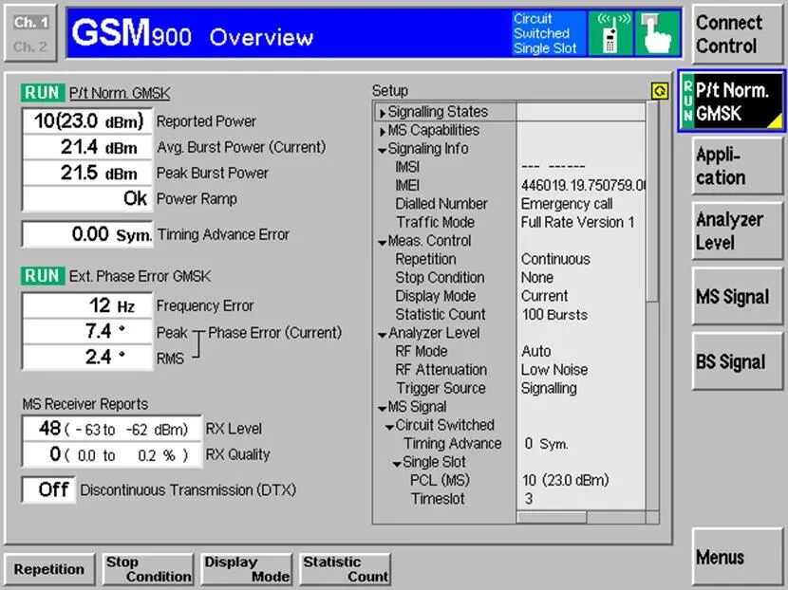The width and height of the screenshot is (788, 590).
Task: Click the Repetition softkey at bottom
Action: point(49,569)
